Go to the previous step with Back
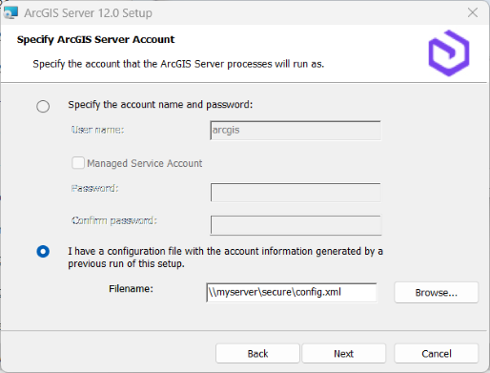The width and height of the screenshot is (490, 373). [x=257, y=354]
